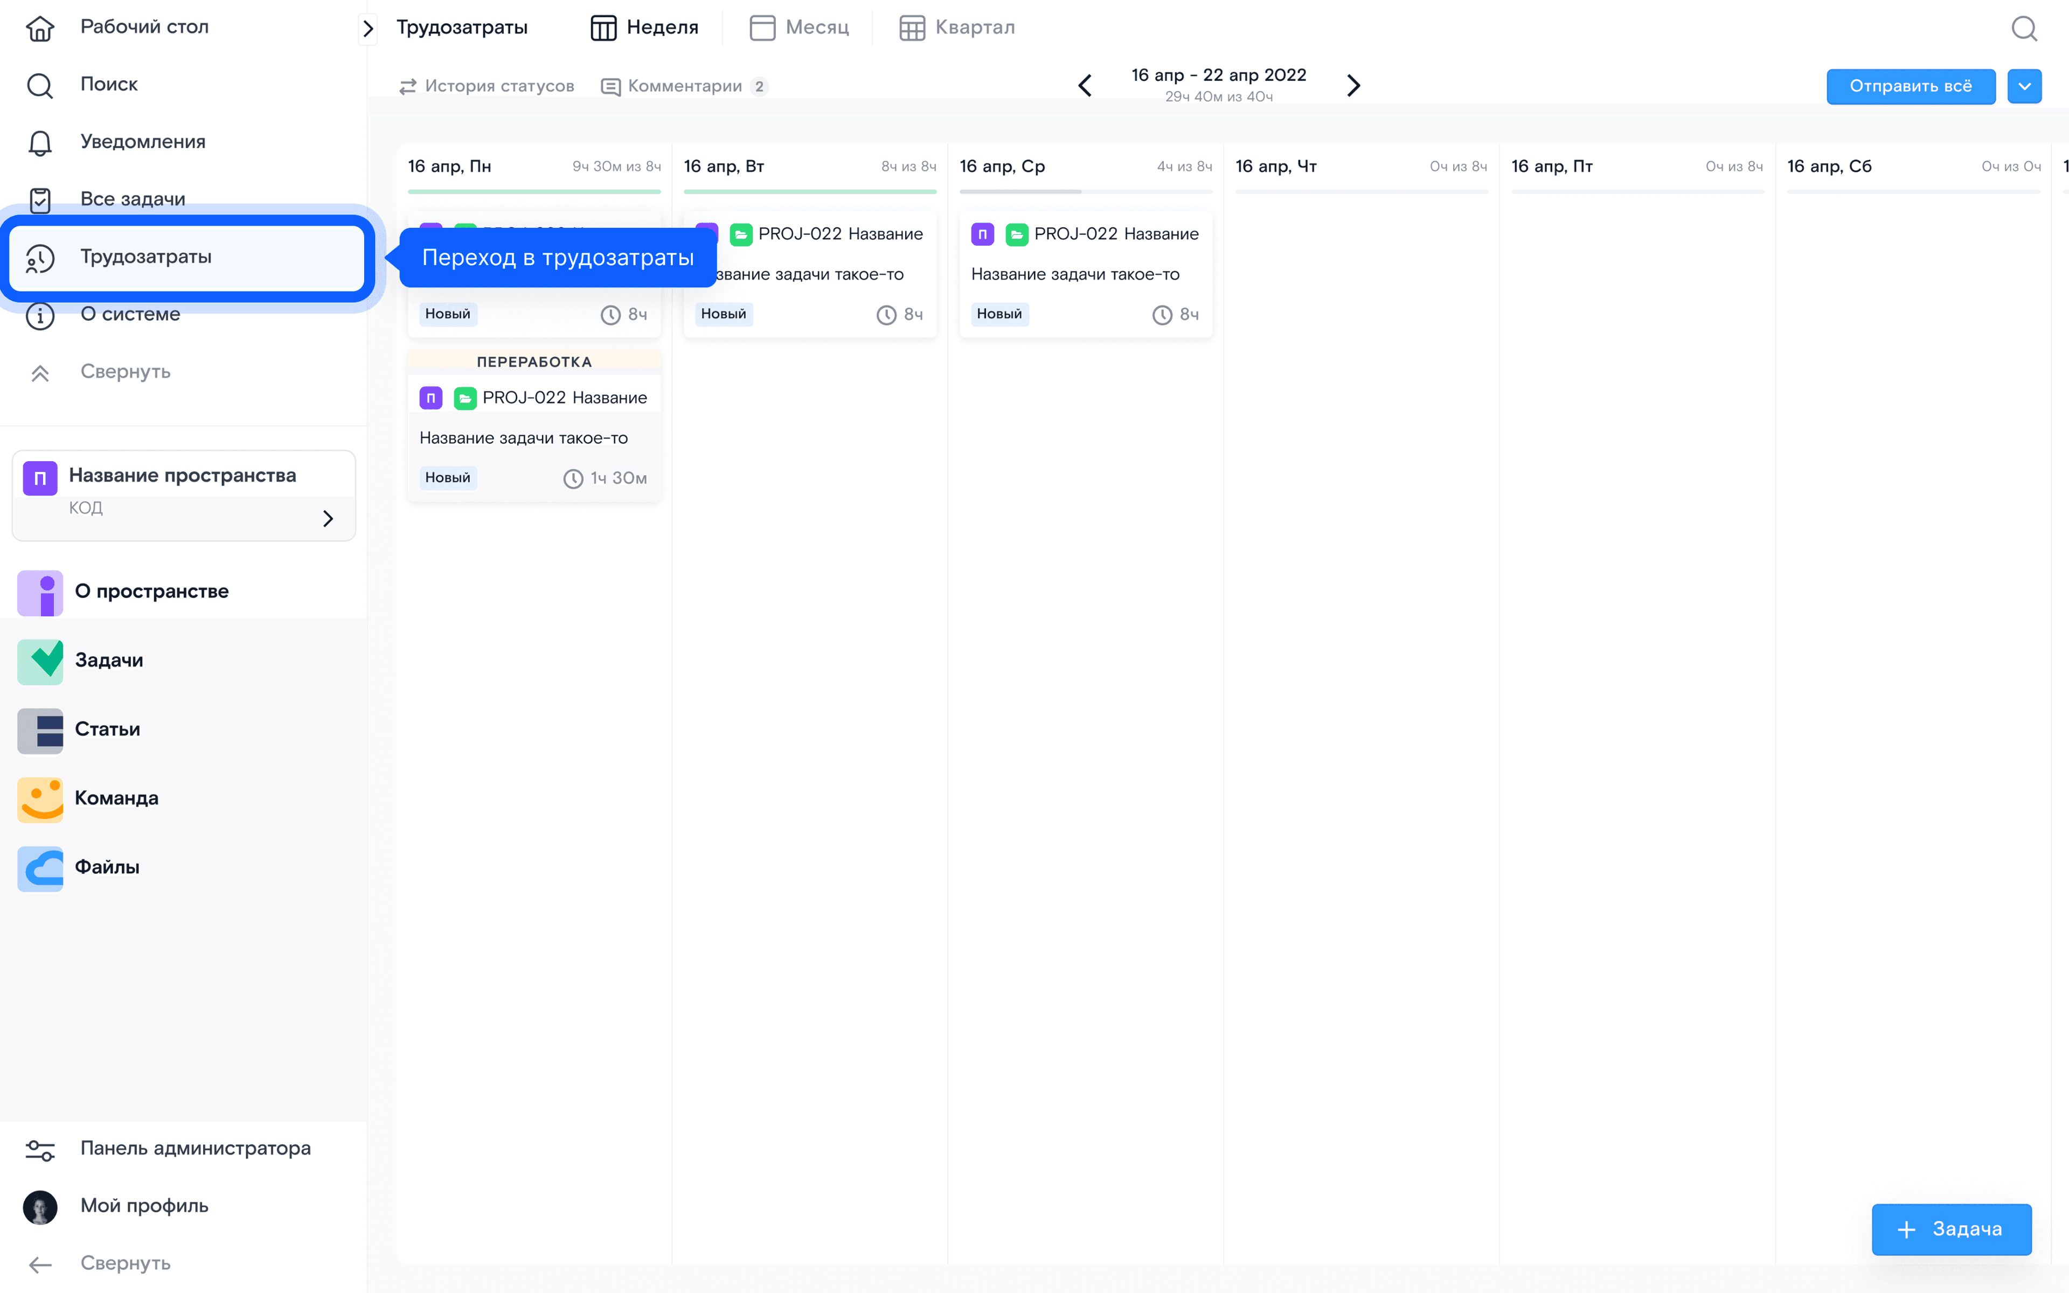Switch to Месяц view
The image size is (2069, 1293).
[x=799, y=28]
